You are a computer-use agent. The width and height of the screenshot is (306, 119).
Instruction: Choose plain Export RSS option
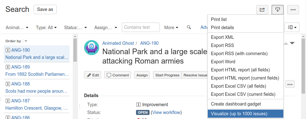(x=246, y=45)
